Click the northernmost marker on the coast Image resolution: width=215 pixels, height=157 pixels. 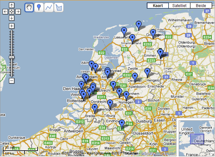139,25
